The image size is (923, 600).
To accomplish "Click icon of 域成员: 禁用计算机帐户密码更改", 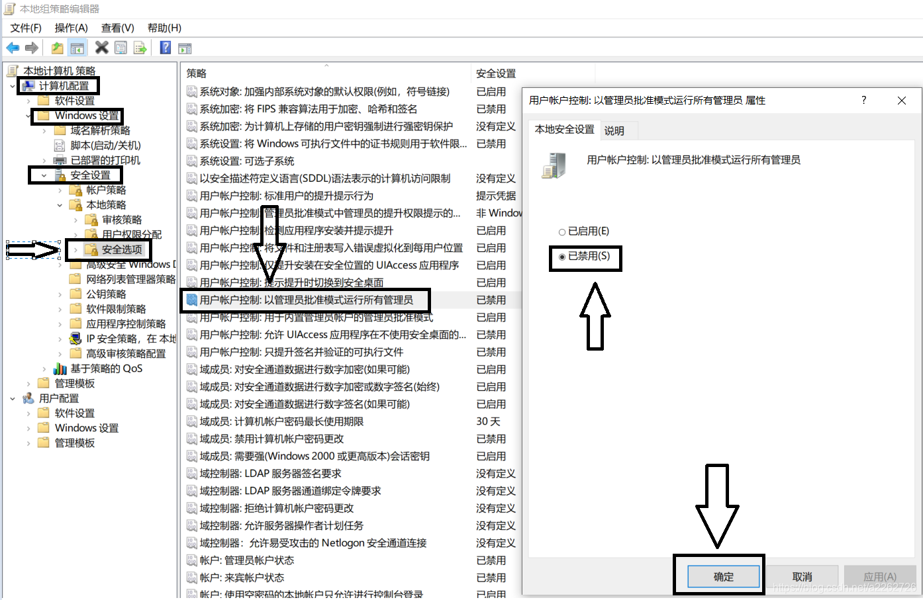I will click(191, 439).
